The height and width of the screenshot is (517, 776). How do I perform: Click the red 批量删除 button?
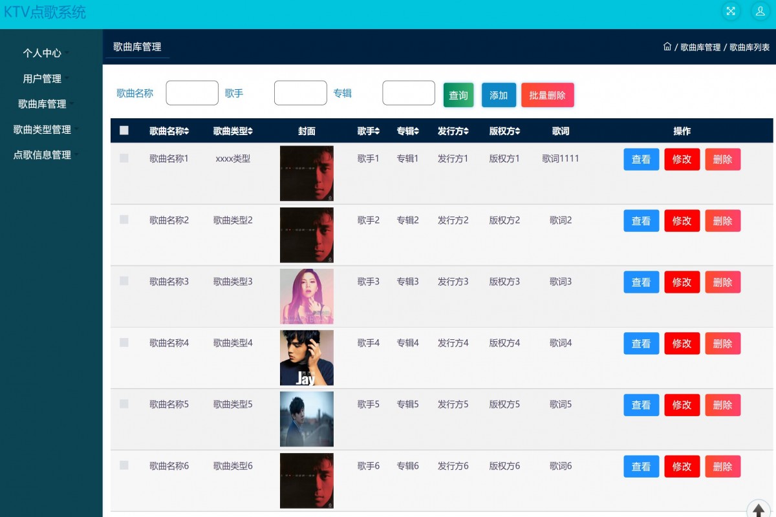point(547,94)
